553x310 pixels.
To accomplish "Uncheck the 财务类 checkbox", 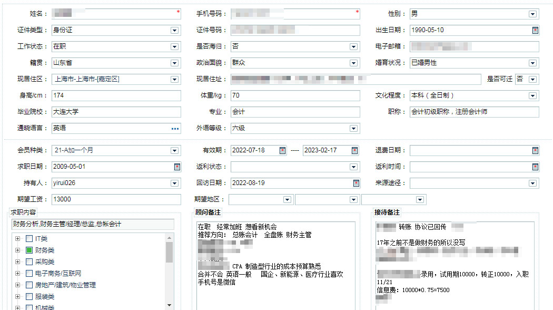I will [29, 250].
